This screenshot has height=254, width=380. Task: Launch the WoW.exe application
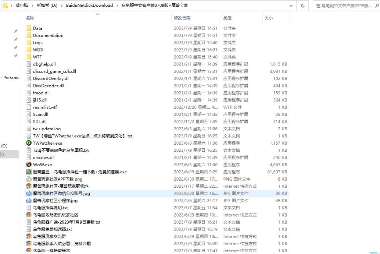tap(43, 164)
